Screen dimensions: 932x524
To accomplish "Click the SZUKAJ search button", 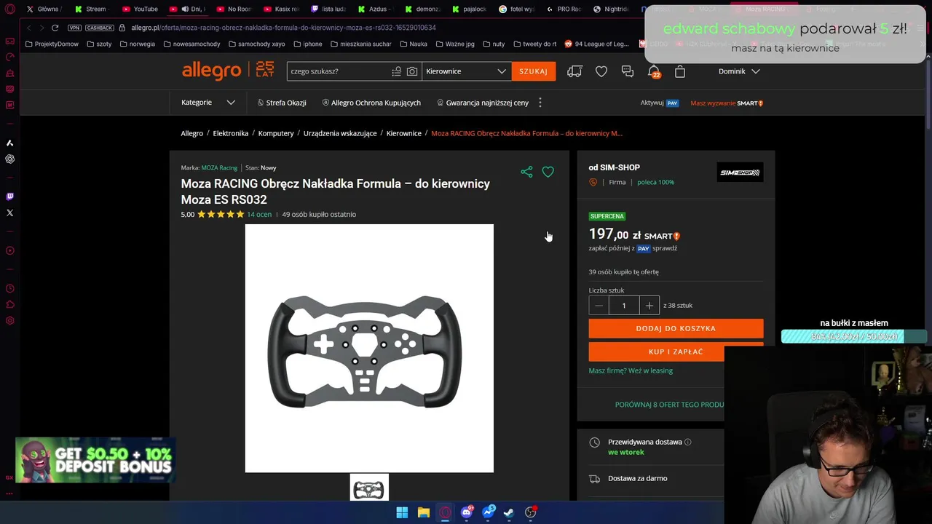I will pos(534,71).
